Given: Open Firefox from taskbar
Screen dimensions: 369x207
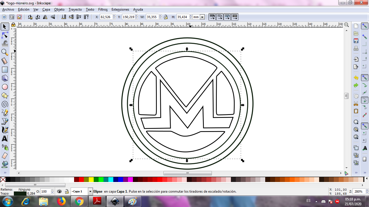Looking at the screenshot, I should click(x=61, y=201).
